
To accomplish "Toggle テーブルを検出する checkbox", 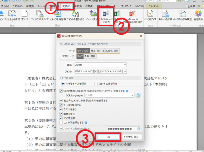I will click(x=61, y=105).
